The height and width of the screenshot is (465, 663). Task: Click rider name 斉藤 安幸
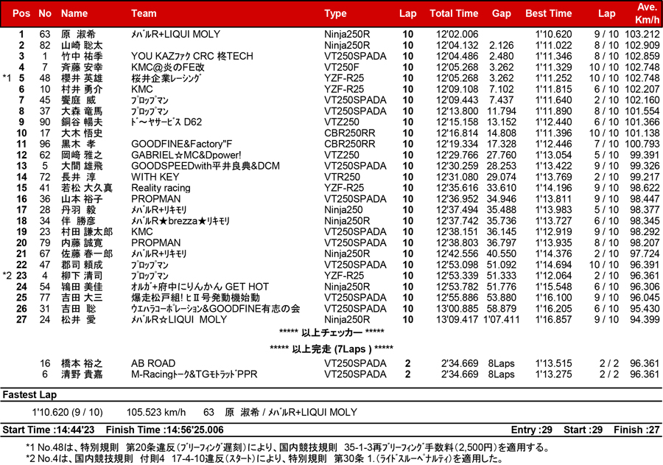tap(82, 67)
